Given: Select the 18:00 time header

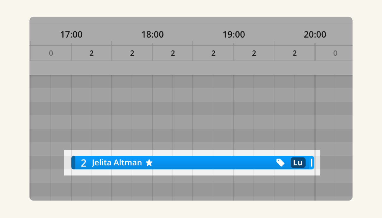Looking at the screenshot, I should click(x=153, y=35).
